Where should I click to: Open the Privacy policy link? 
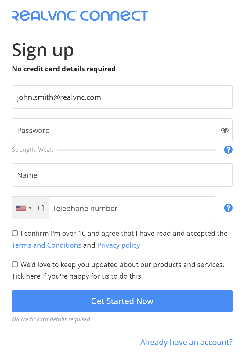pos(118,245)
